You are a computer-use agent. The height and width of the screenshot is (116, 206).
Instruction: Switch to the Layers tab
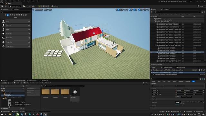(166, 9)
